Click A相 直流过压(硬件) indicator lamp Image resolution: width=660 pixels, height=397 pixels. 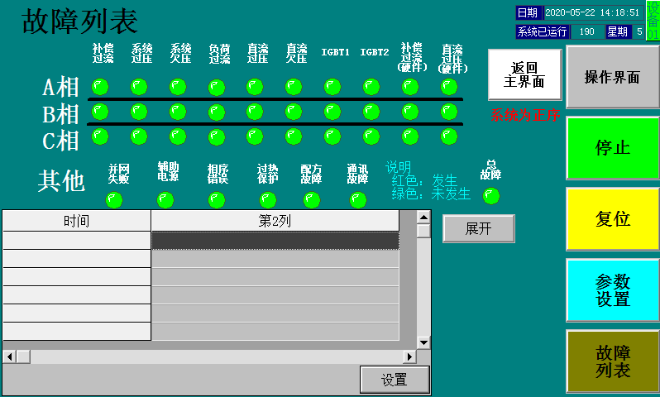449,87
